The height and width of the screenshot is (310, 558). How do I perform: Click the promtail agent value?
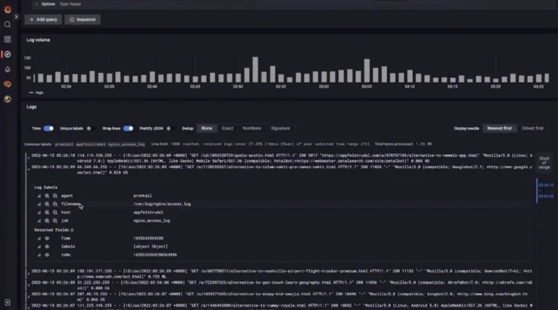coord(142,196)
